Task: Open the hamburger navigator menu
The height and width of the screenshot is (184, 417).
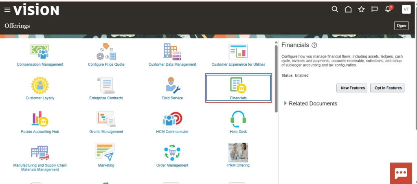Action: 7,10
